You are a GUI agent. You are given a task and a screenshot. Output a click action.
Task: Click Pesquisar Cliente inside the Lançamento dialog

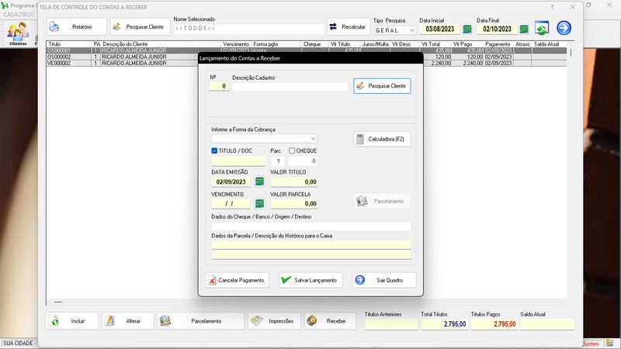tap(382, 86)
